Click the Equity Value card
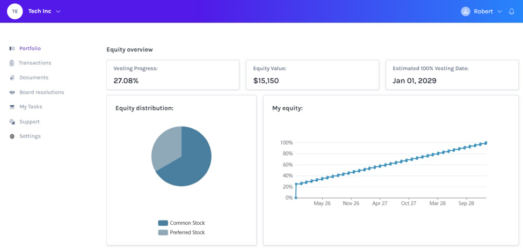 [x=312, y=75]
